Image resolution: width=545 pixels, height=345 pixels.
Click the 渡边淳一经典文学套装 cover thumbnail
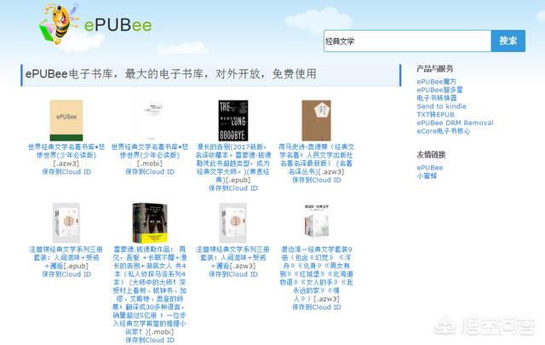[316, 221]
